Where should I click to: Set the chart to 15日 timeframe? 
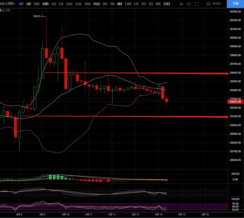(x=167, y=4)
